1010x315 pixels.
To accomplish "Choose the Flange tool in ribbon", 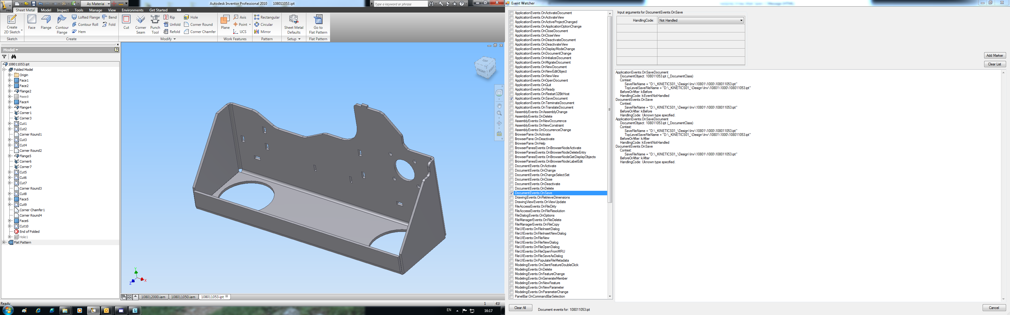I will tap(46, 22).
